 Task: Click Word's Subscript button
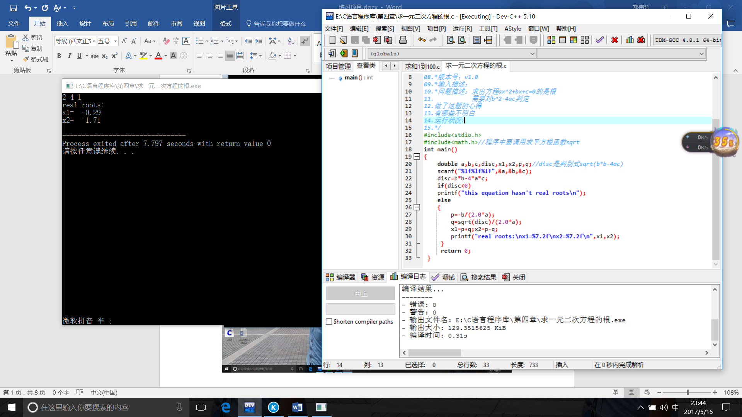coord(104,56)
